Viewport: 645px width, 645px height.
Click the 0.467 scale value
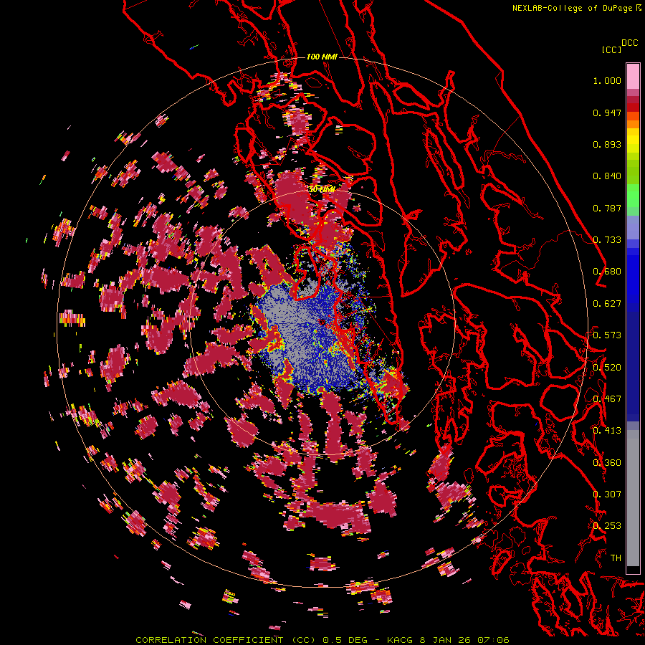pyautogui.click(x=607, y=399)
